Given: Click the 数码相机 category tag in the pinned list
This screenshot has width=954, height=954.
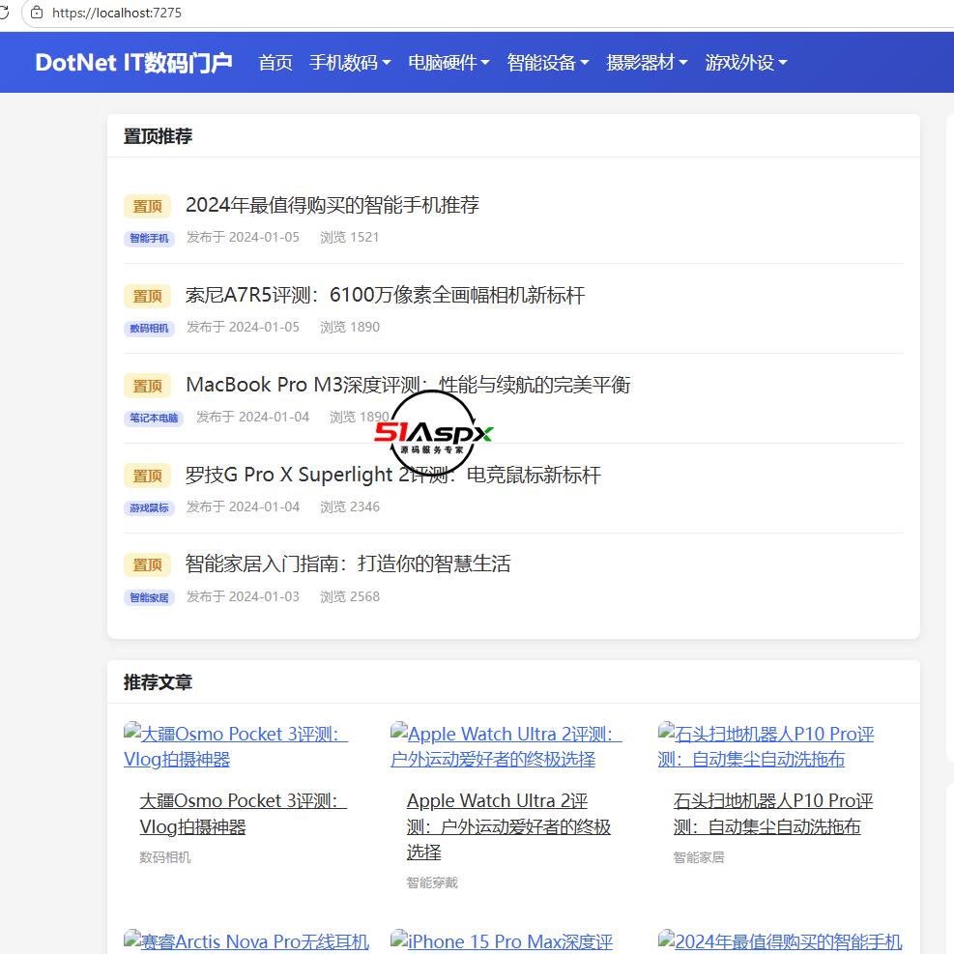Looking at the screenshot, I should (149, 328).
